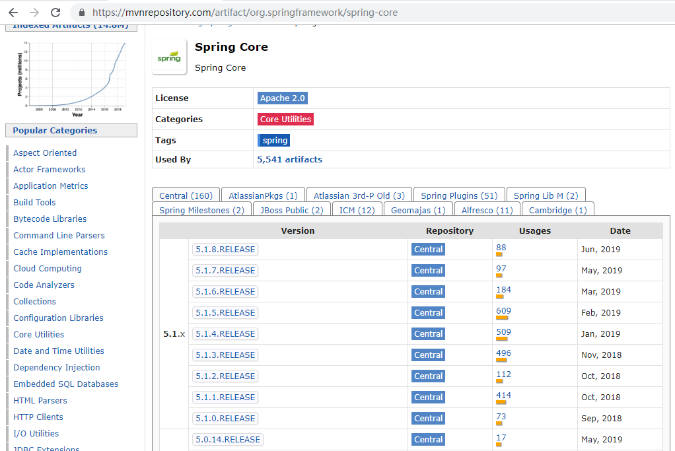
Task: Click the spring tag badge
Action: (x=274, y=140)
